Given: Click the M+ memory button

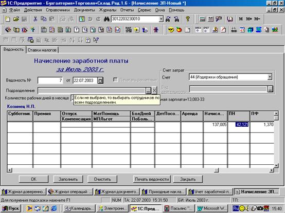Looking at the screenshot, I should pyautogui.click(x=249, y=19).
